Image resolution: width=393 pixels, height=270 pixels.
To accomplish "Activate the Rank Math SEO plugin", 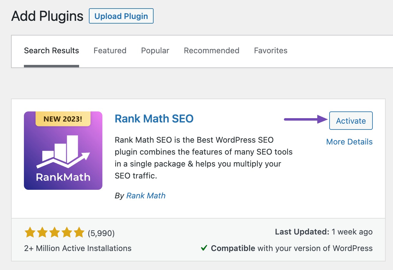I will [351, 121].
